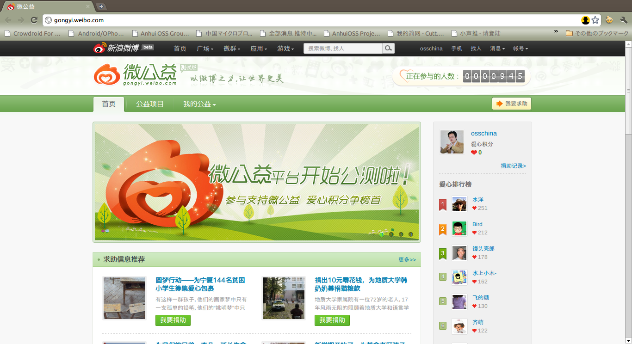Click the avatar of 齐萌
This screenshot has width=632, height=344.
pos(459,326)
